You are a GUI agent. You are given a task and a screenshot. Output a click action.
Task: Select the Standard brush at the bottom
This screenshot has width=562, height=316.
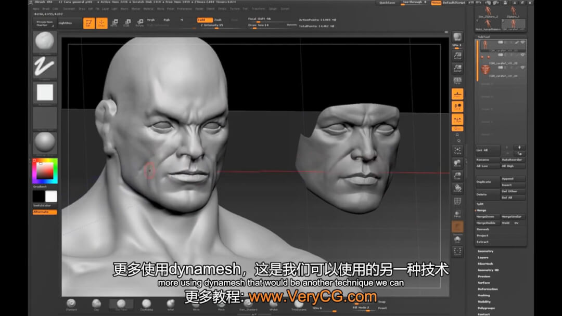(71, 305)
